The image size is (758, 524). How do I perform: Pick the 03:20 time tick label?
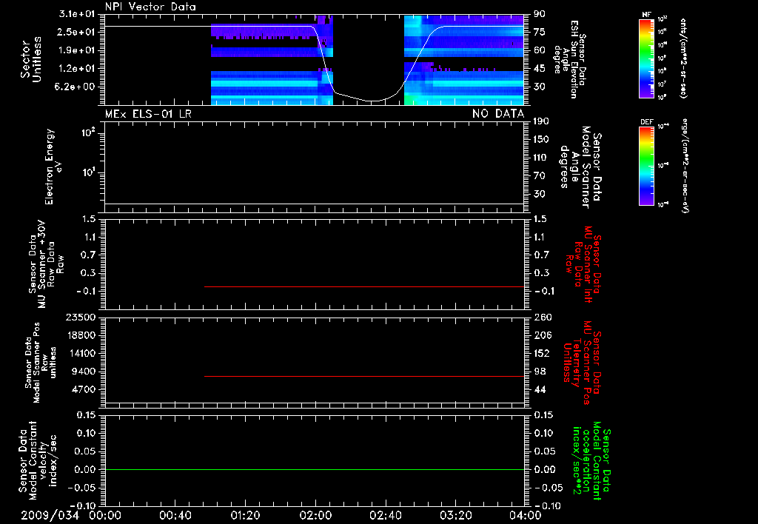455,515
